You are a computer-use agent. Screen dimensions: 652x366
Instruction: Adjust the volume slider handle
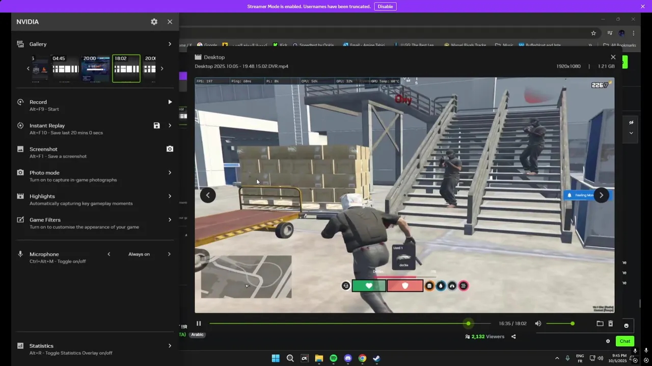tap(573, 323)
